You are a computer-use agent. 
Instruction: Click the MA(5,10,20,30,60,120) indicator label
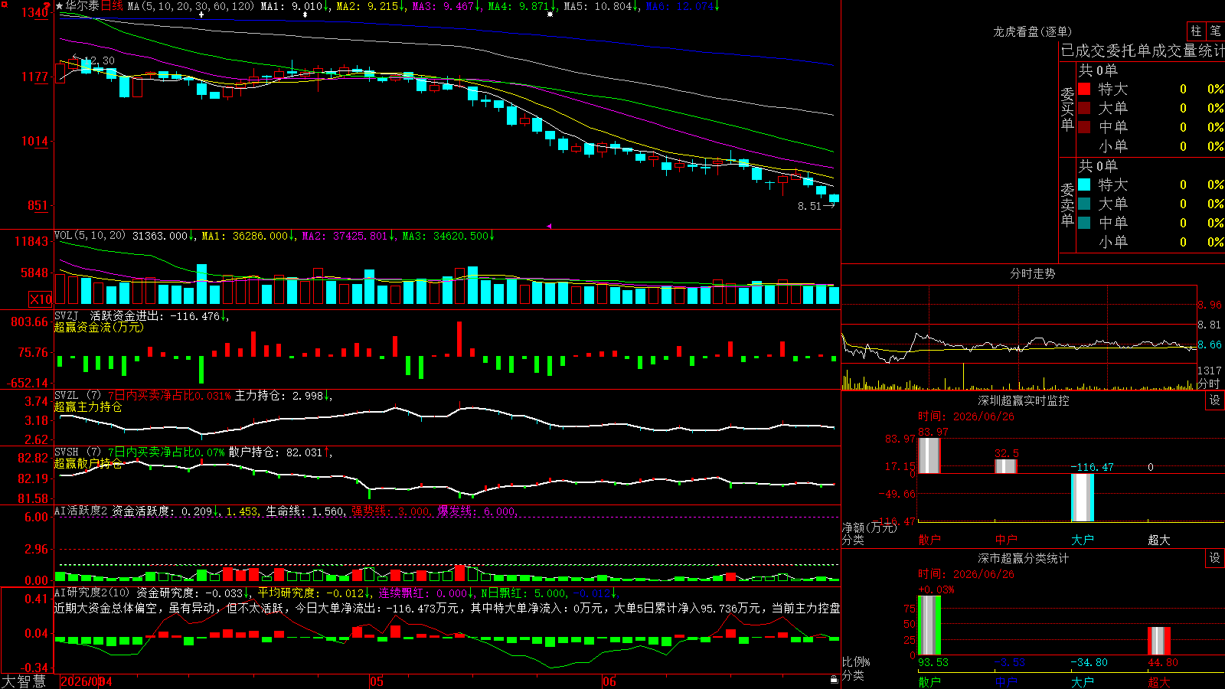(191, 6)
